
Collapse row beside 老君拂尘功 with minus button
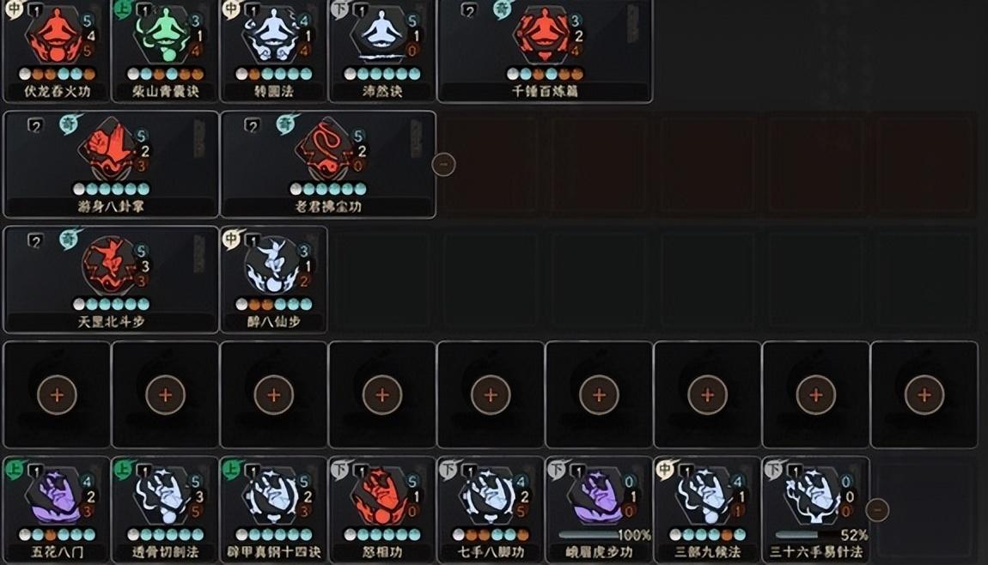pos(443,164)
